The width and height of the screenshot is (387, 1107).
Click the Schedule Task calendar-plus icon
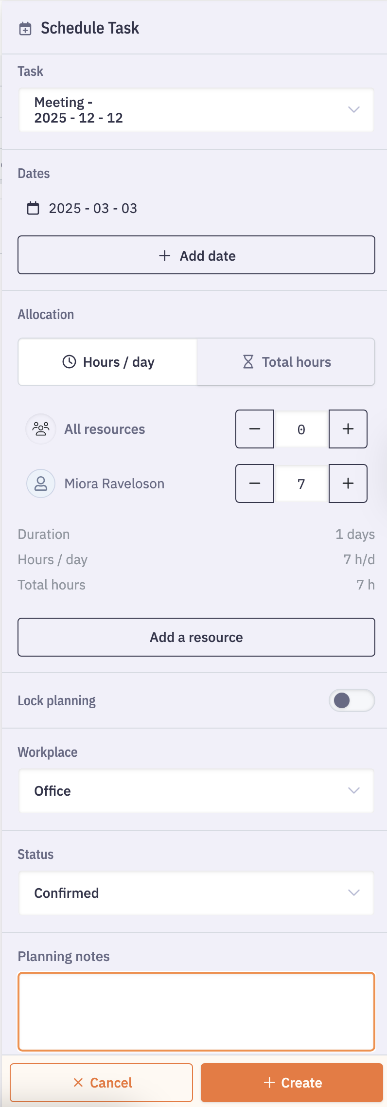pos(25,29)
